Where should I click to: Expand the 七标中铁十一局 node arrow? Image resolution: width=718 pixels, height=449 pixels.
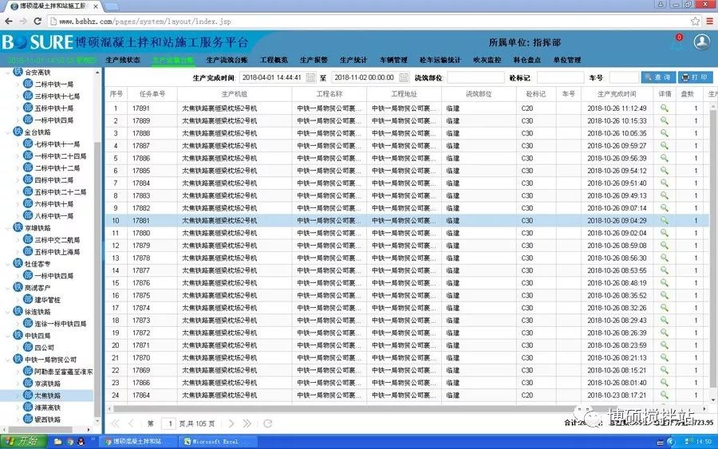pos(18,144)
